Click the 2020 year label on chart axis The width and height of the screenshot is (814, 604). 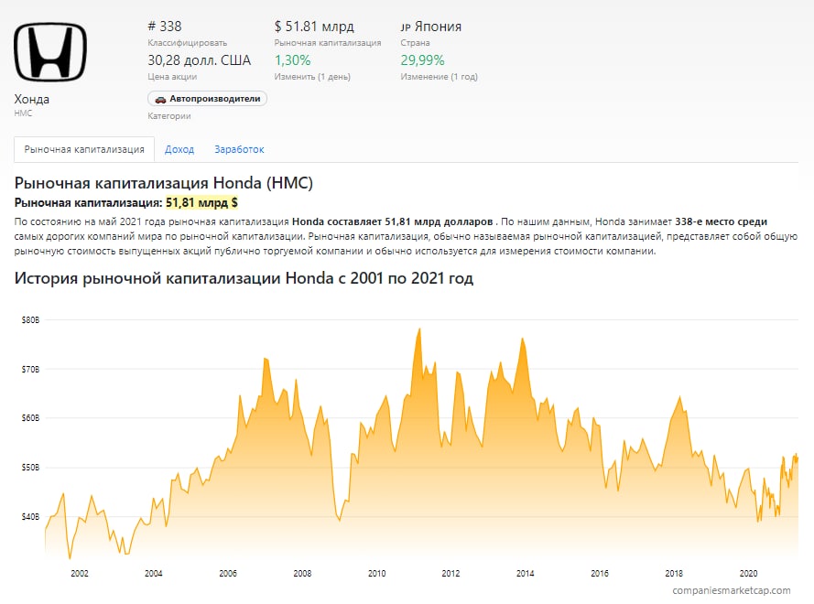[749, 574]
